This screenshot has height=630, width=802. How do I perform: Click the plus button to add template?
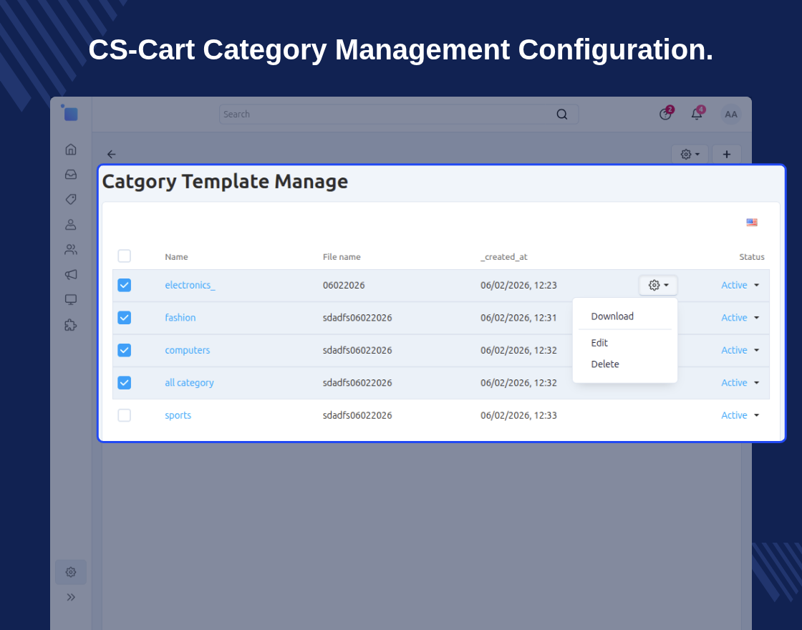(x=726, y=154)
